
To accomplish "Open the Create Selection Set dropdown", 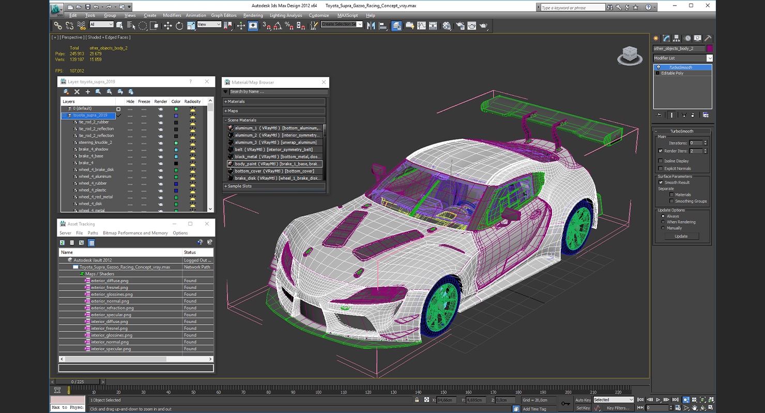I will coord(342,24).
